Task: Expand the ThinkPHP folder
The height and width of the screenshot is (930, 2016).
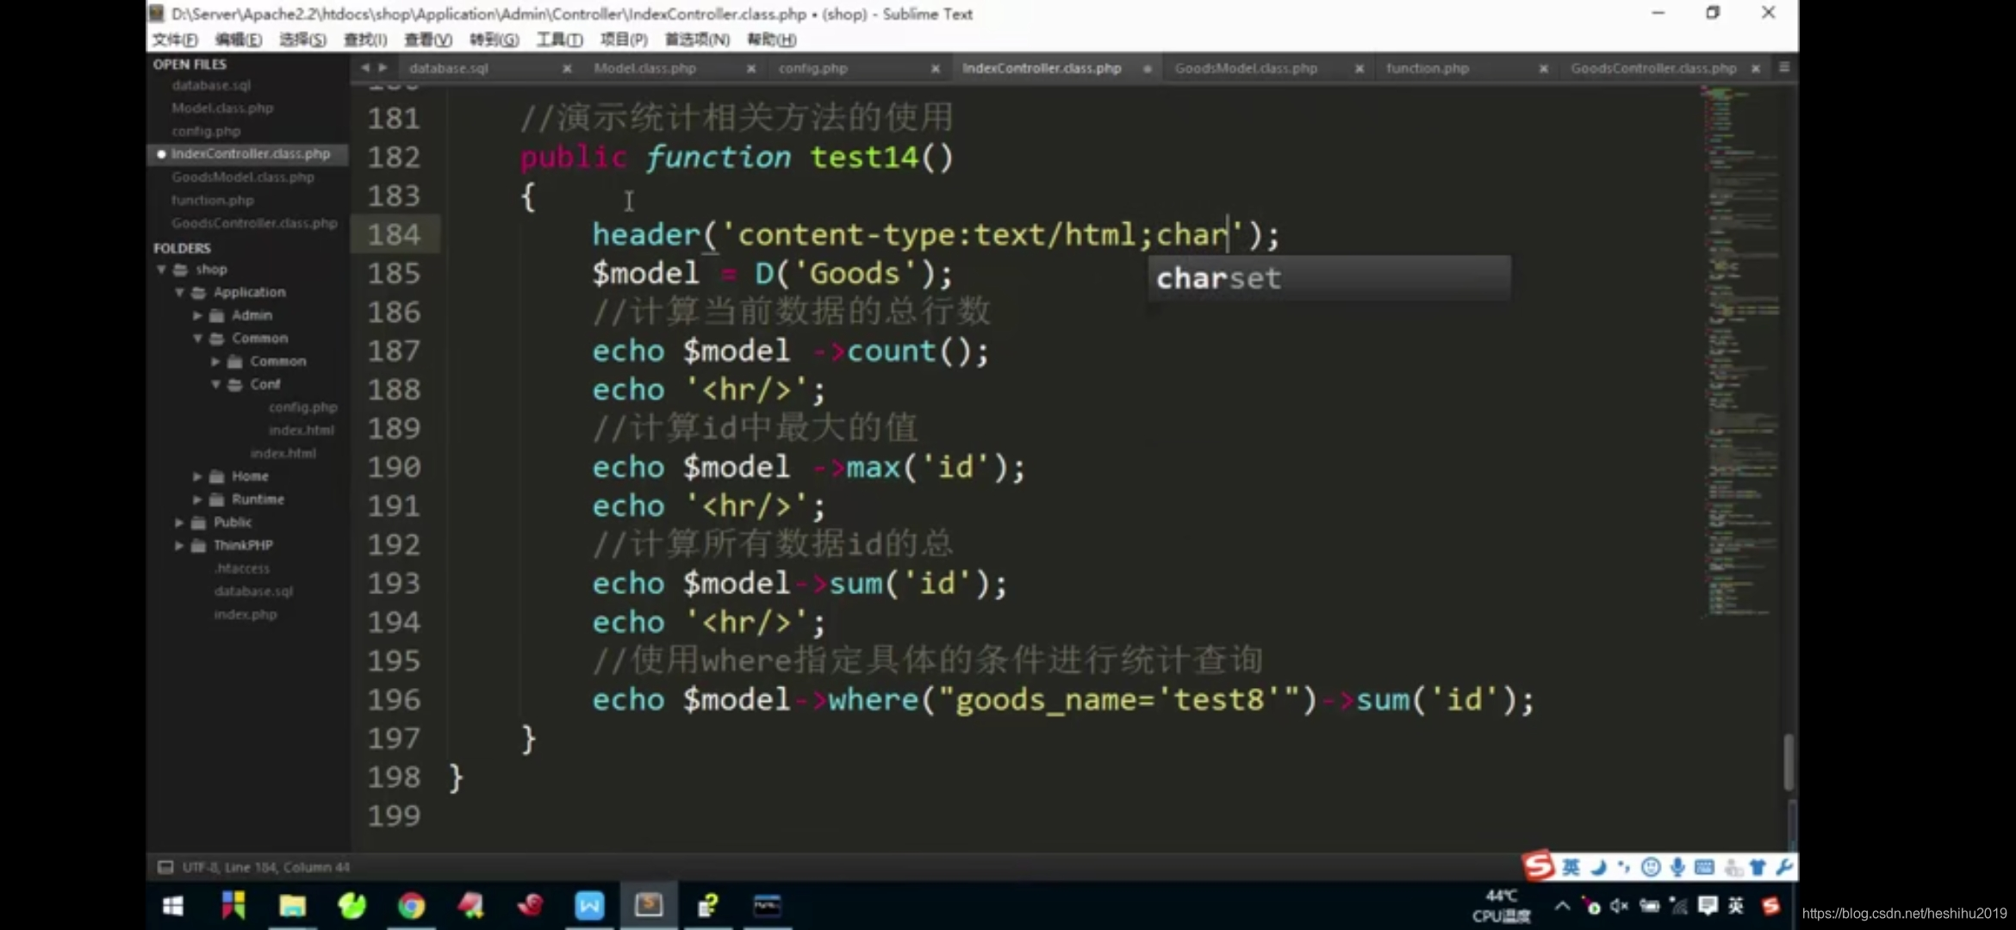Action: tap(179, 545)
